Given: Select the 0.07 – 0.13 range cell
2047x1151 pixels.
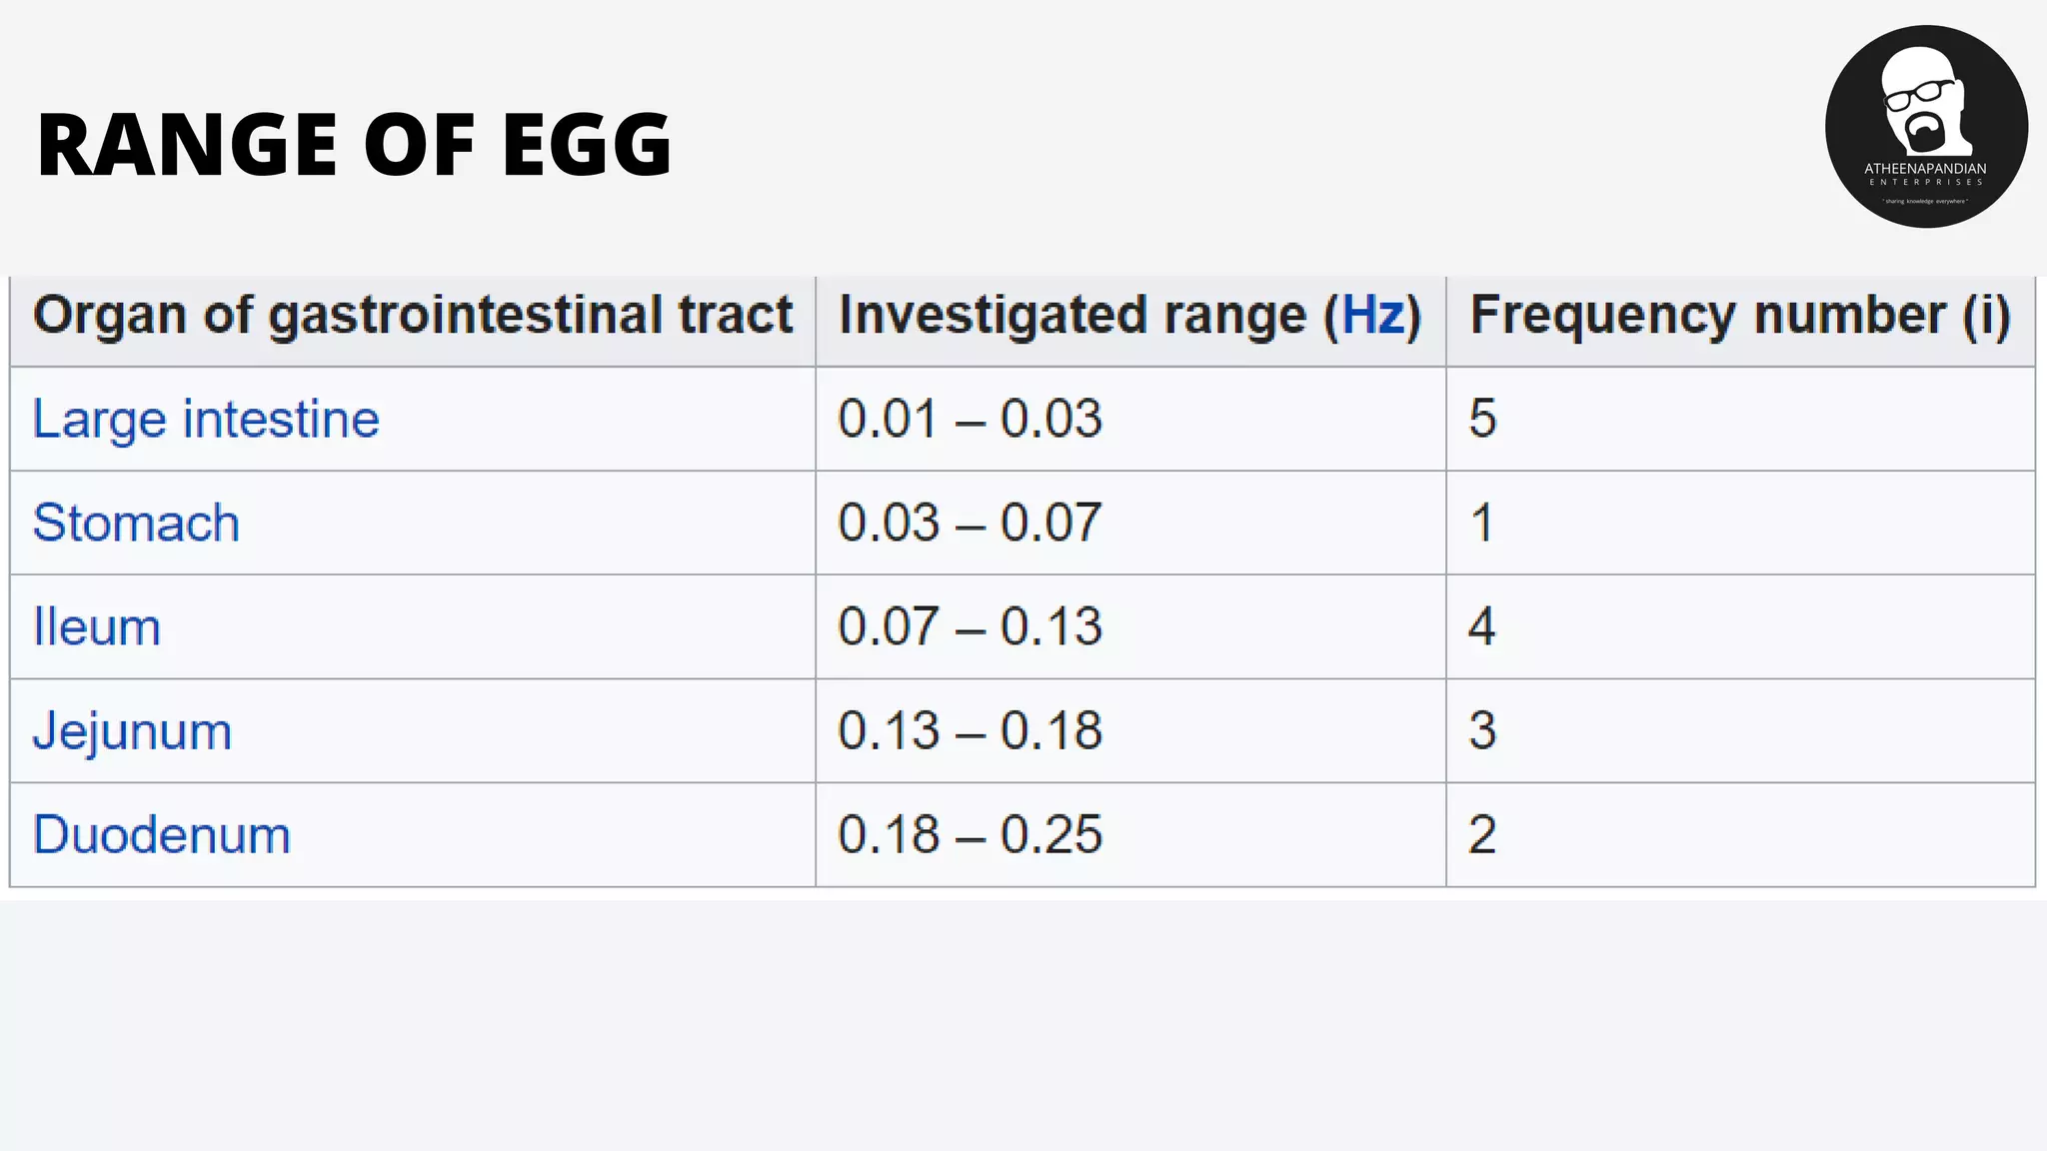Looking at the screenshot, I should (x=970, y=627).
